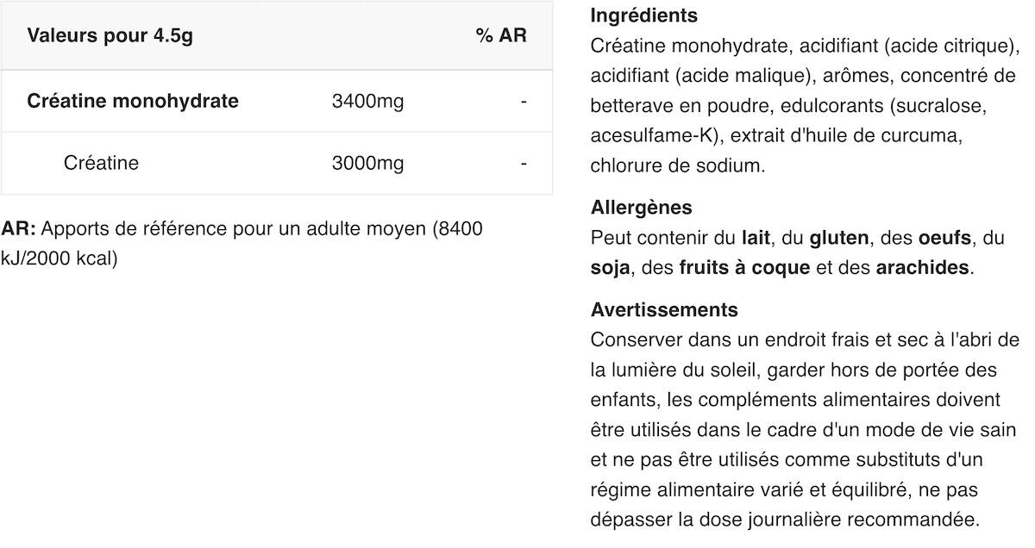Click the bold word 'lait'
The height and width of the screenshot is (548, 1035).
pos(756,237)
